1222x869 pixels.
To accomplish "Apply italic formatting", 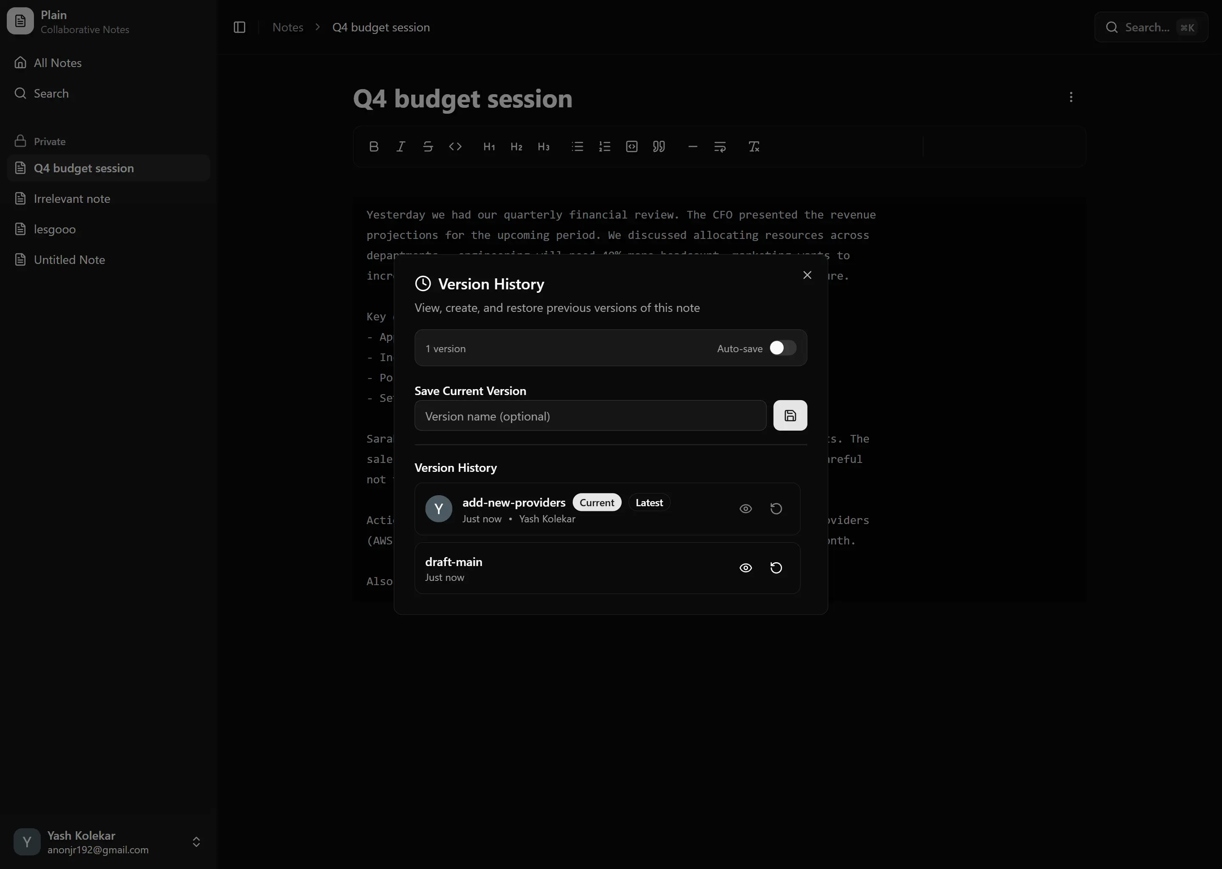I will tap(401, 146).
